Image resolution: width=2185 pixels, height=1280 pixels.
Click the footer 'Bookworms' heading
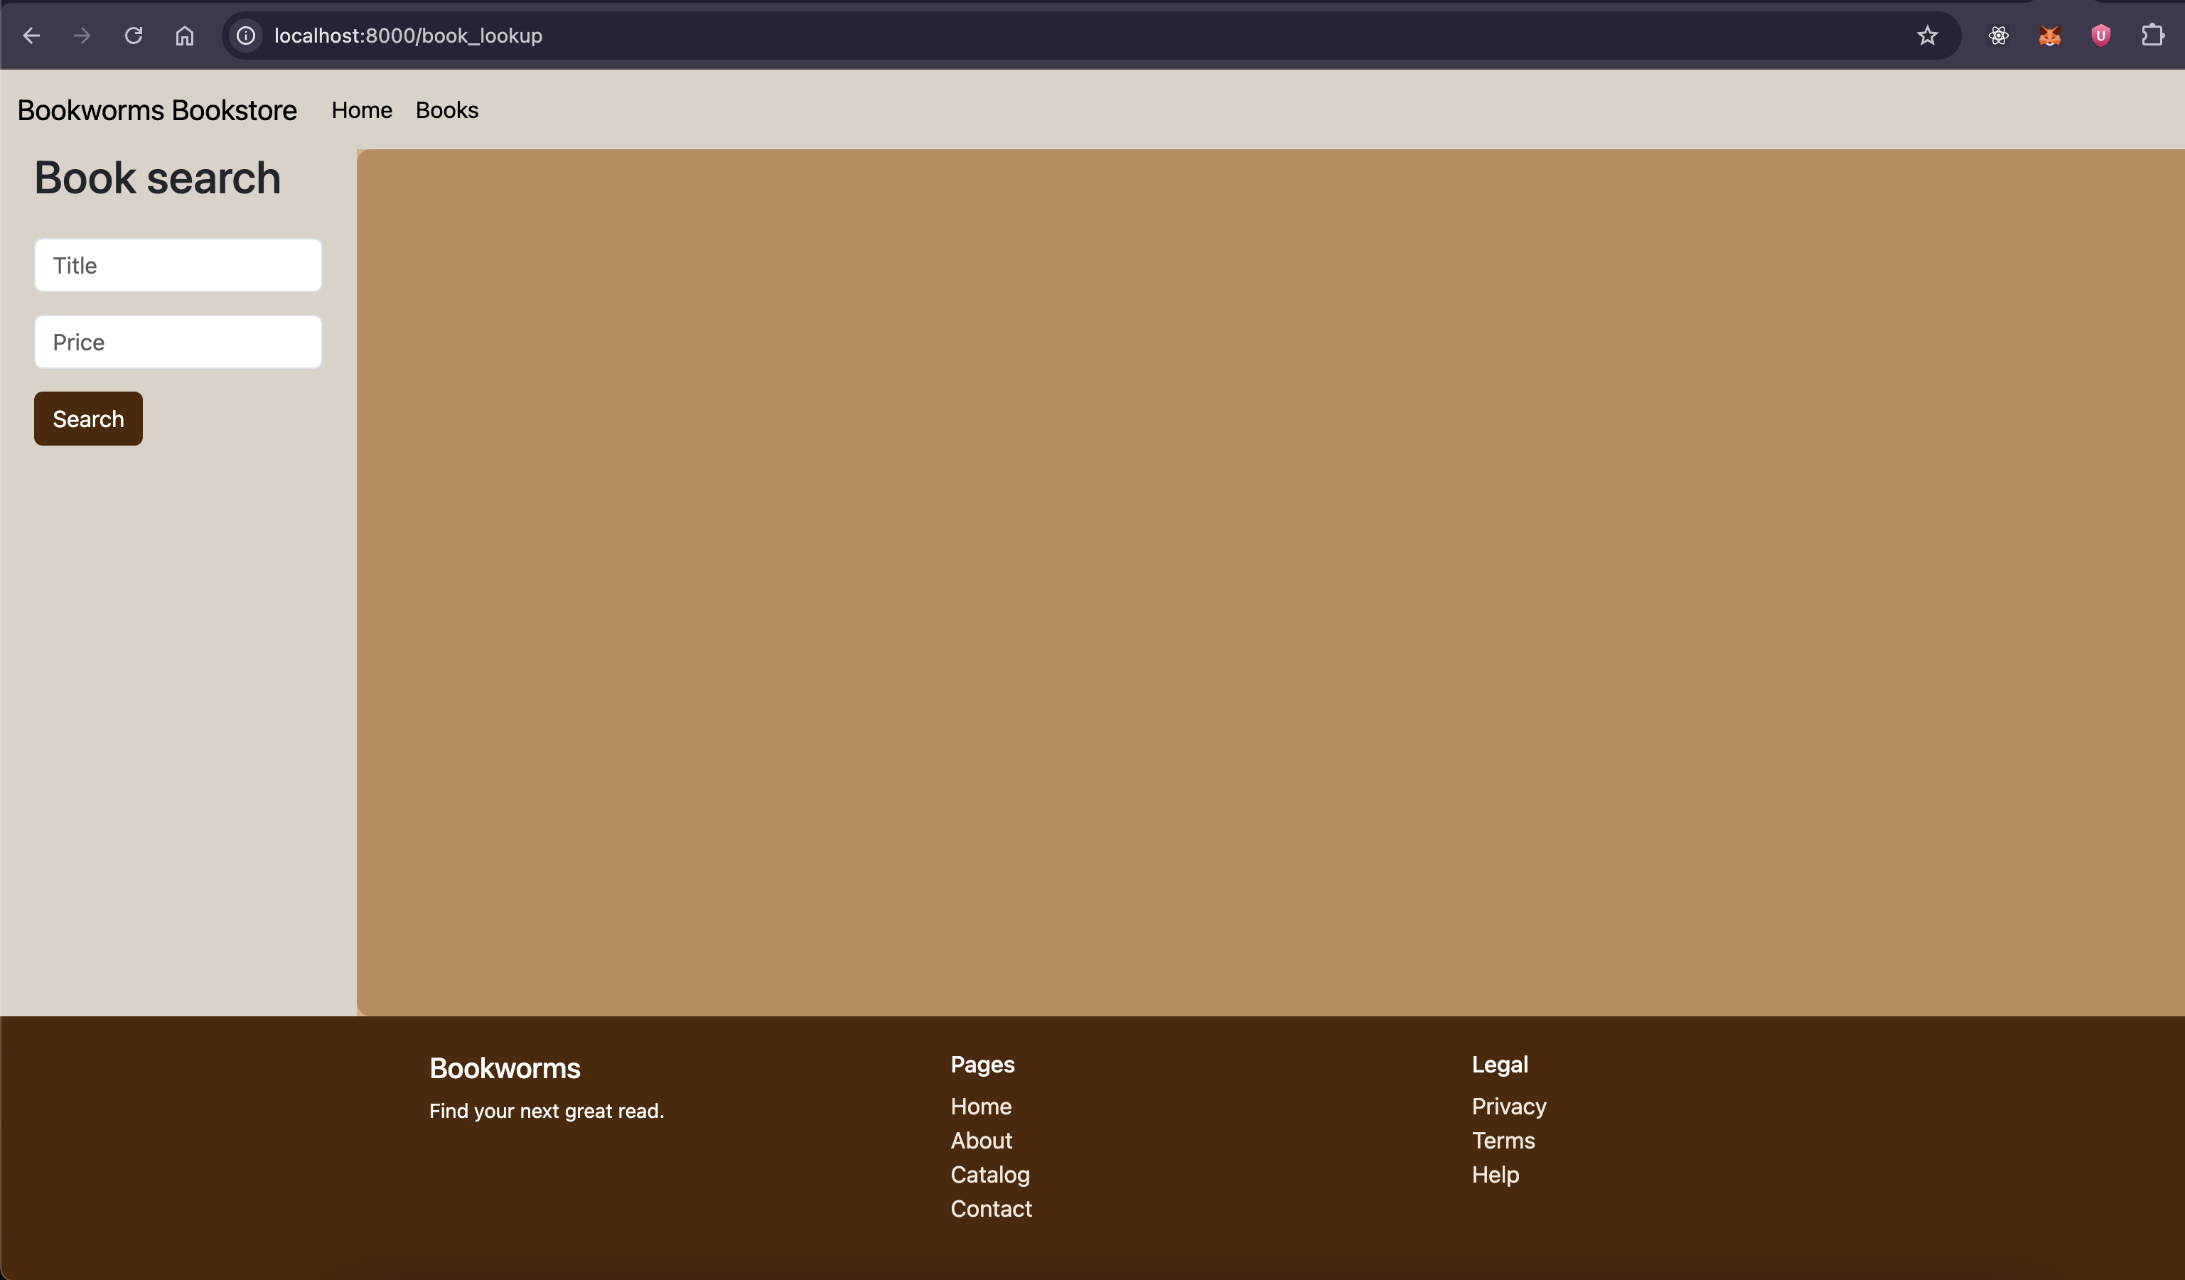[505, 1068]
